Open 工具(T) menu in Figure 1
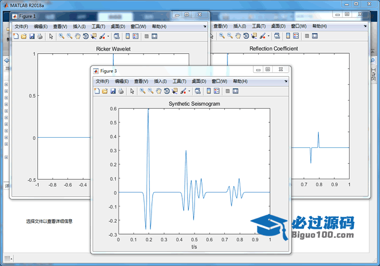380x266 pixels. (98, 27)
